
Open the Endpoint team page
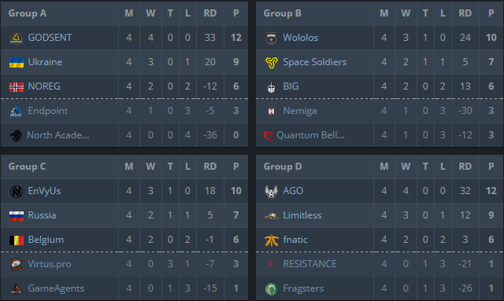click(48, 111)
